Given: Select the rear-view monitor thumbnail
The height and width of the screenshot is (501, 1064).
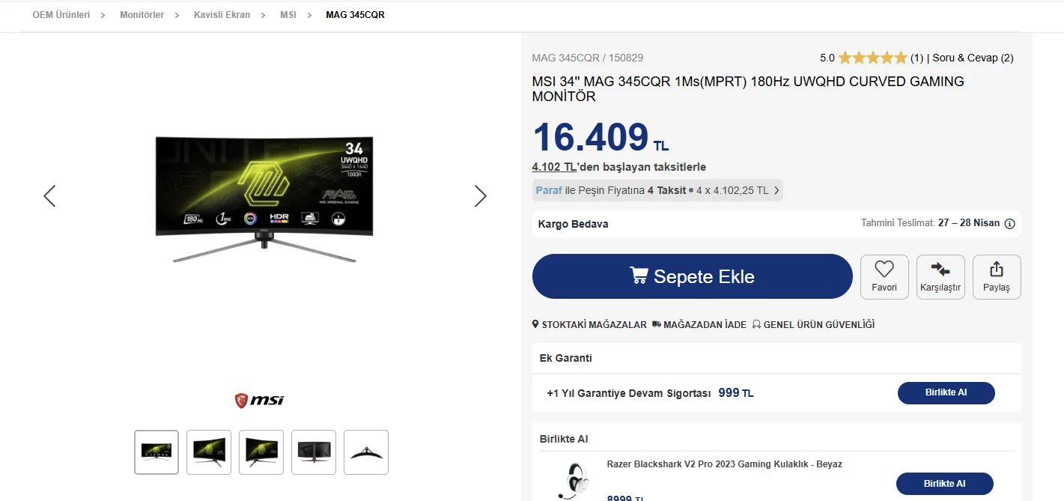Looking at the screenshot, I should pyautogui.click(x=314, y=452).
